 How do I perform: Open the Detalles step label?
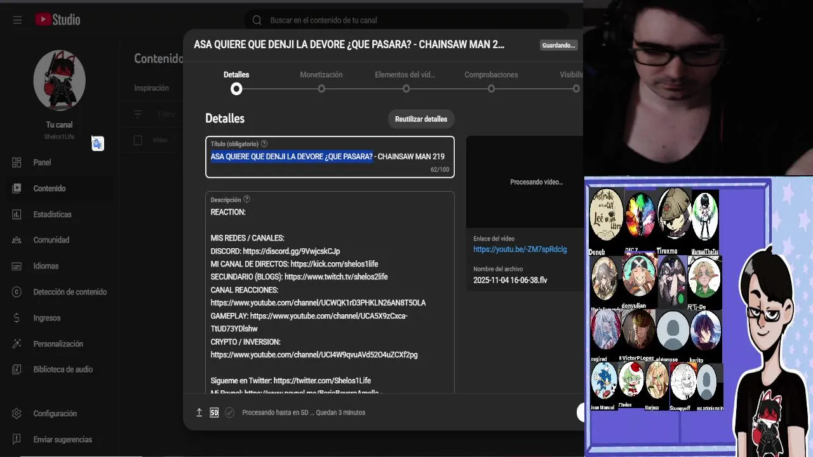pos(236,75)
